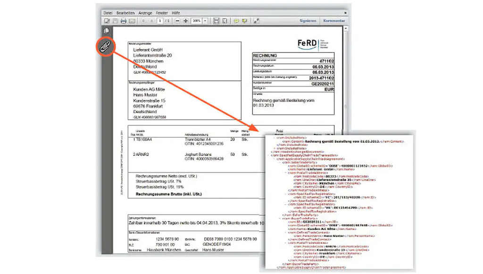The width and height of the screenshot is (483, 274).
Task: Open the Datei menu
Action: tap(108, 13)
